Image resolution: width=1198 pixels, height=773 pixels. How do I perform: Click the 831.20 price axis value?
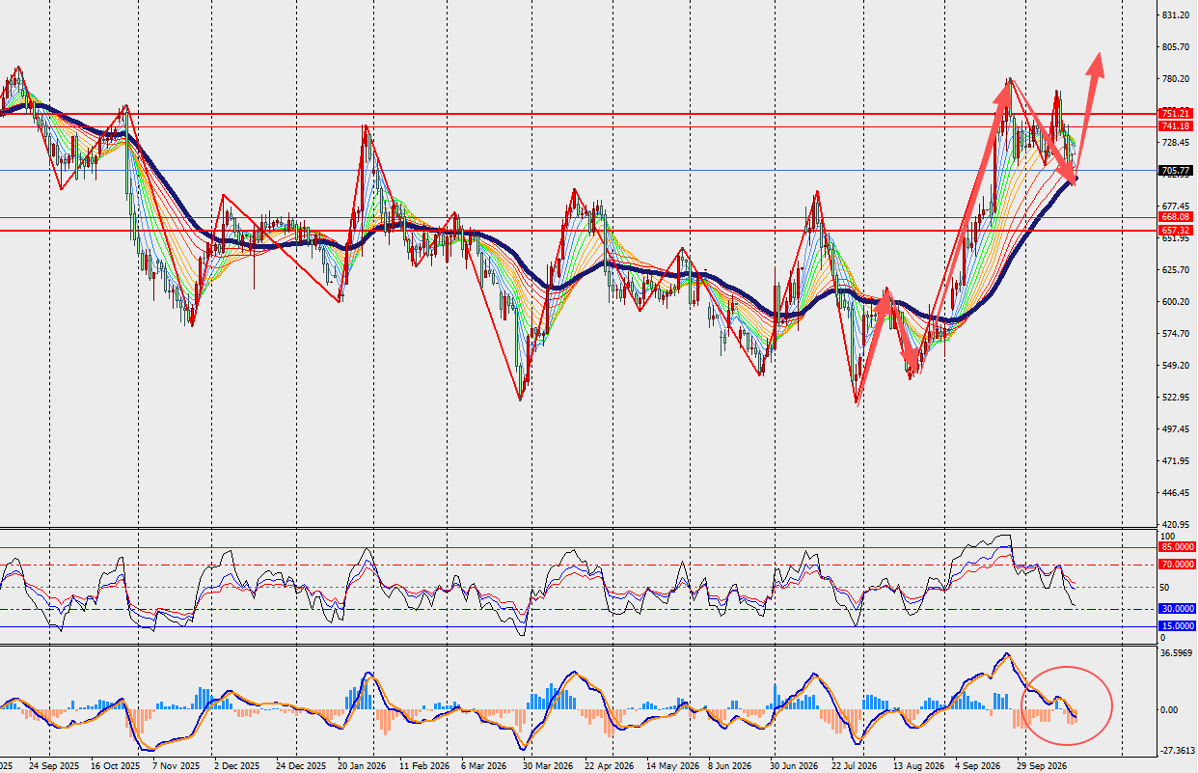tap(1175, 15)
